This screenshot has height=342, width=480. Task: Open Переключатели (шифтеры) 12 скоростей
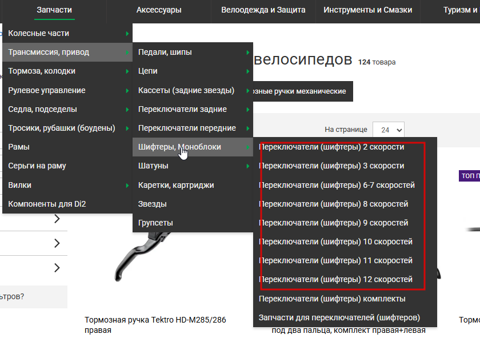(x=345, y=280)
